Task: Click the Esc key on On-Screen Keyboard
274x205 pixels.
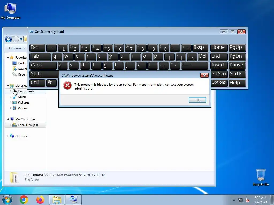Action: (x=37, y=48)
